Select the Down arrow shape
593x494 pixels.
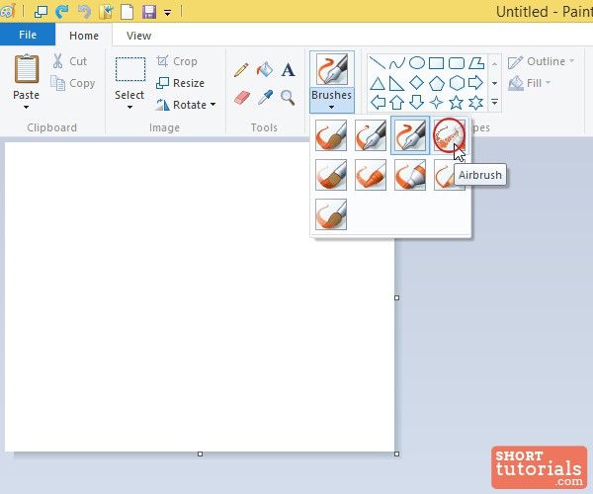[417, 103]
